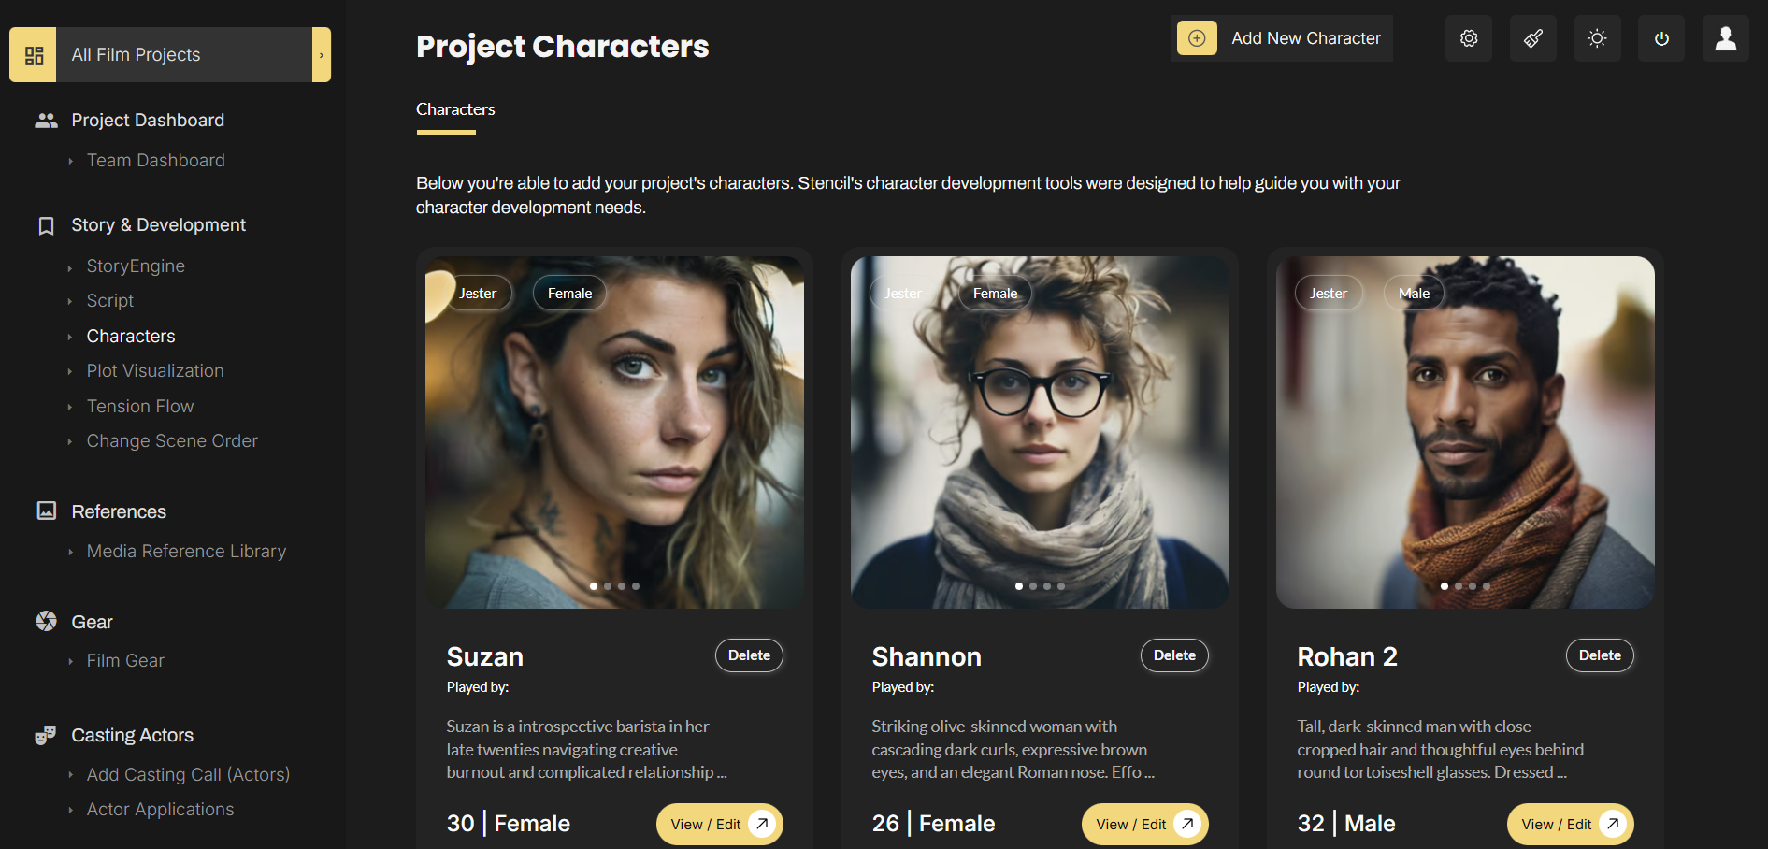Click the paintbrush theme icon

pyautogui.click(x=1533, y=38)
